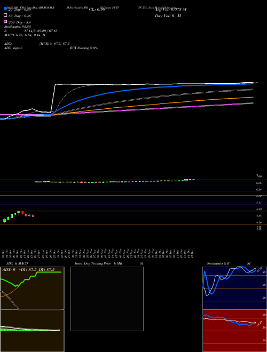267x352 pixels.
Task: Click the 'CL: 6.99' closing price text
Action: tap(97, 10)
